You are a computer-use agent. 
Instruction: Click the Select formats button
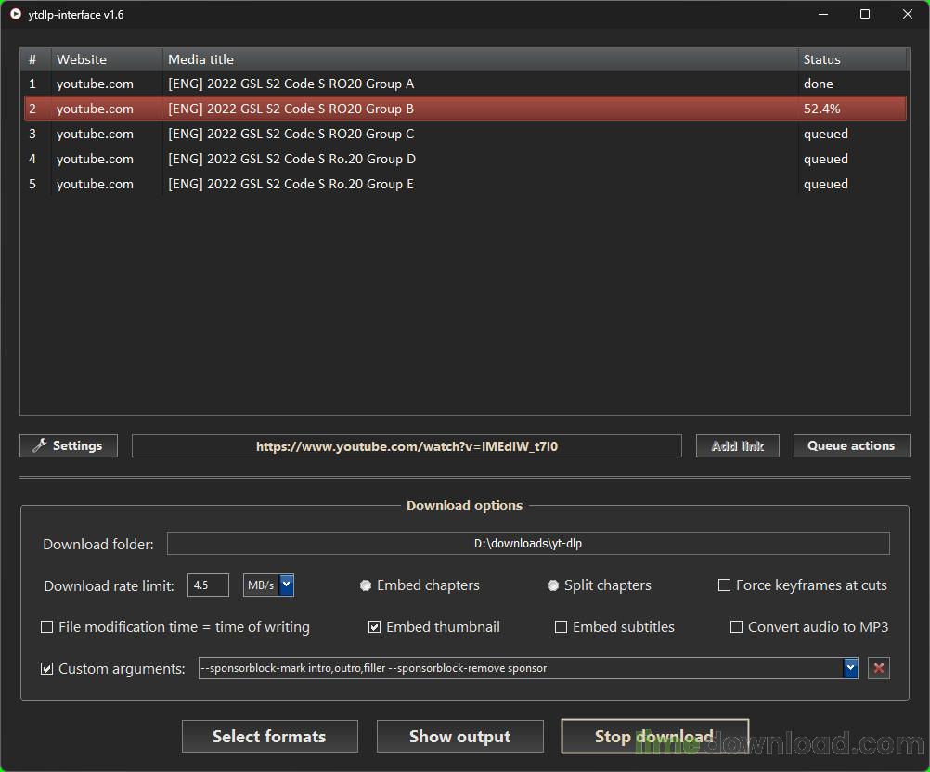(x=269, y=737)
